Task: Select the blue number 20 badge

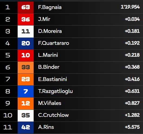Action: click(x=26, y=43)
